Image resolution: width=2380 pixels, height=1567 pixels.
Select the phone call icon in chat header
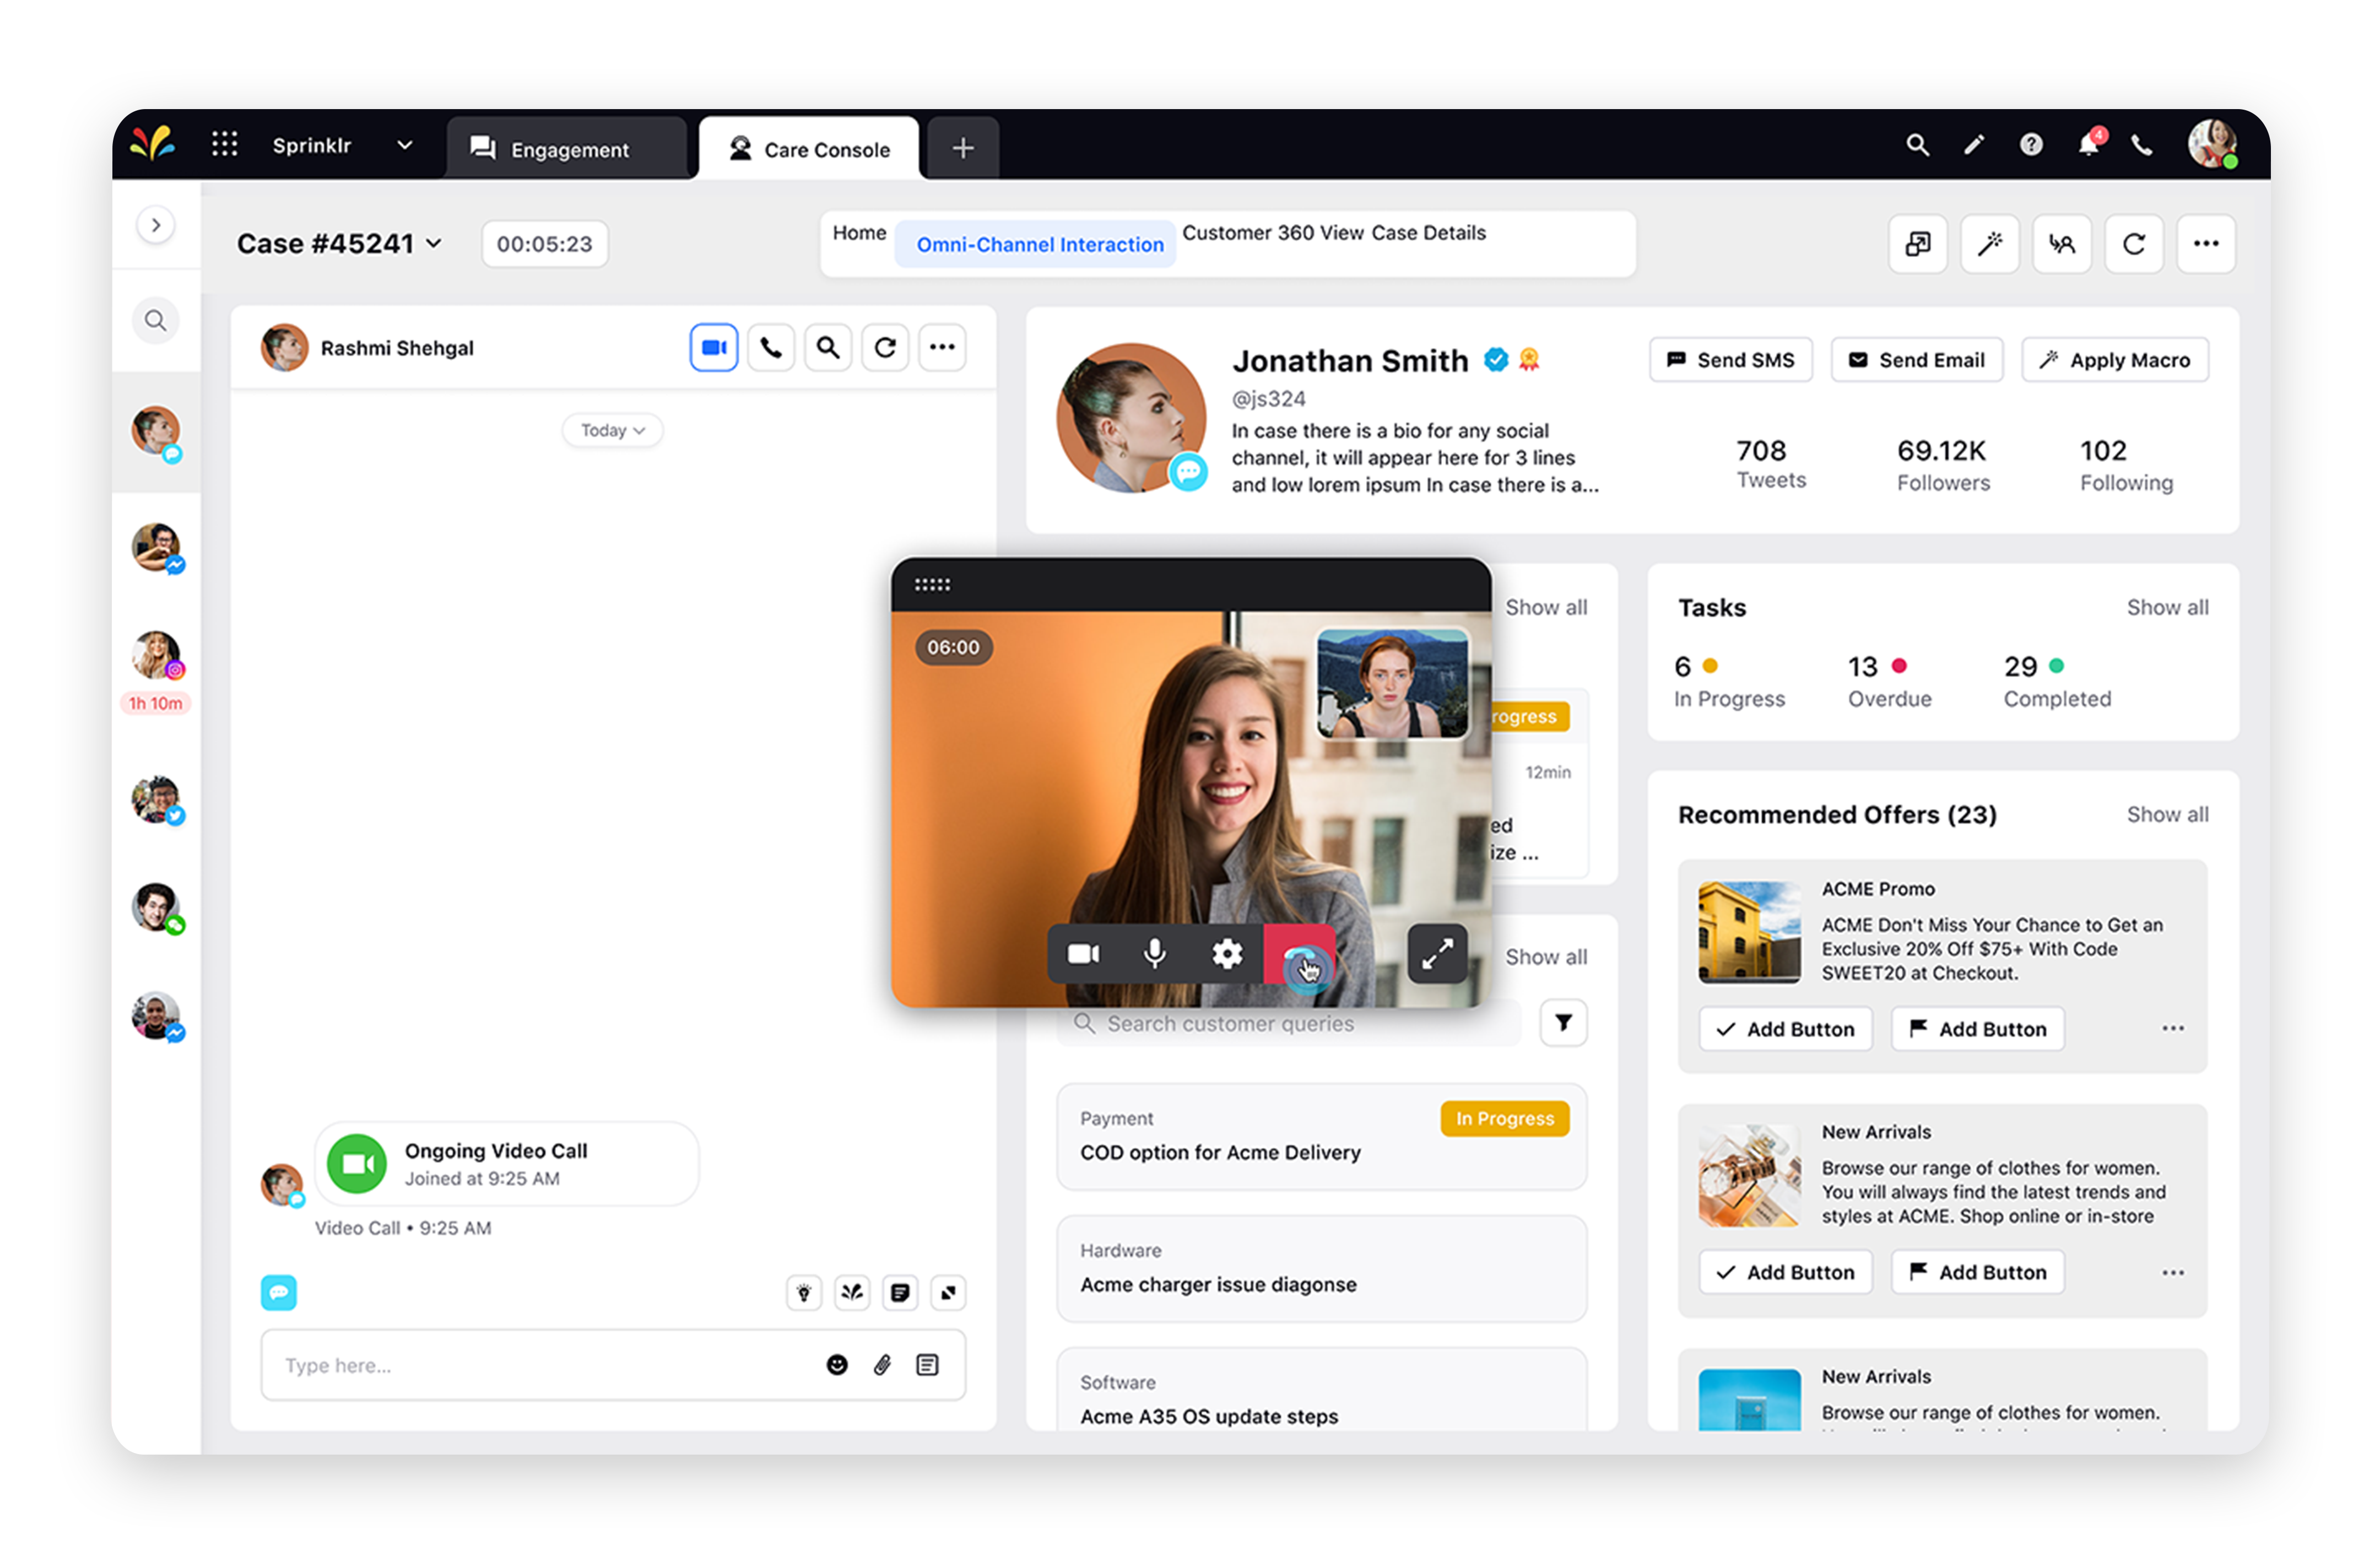pyautogui.click(x=770, y=347)
